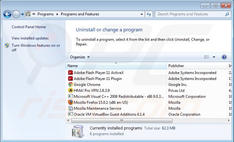Change view using the view icon
This screenshot has width=234, height=142.
(x=206, y=57)
